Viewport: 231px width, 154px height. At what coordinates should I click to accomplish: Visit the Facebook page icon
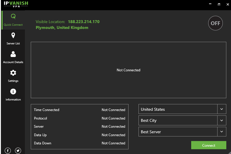pos(8,150)
